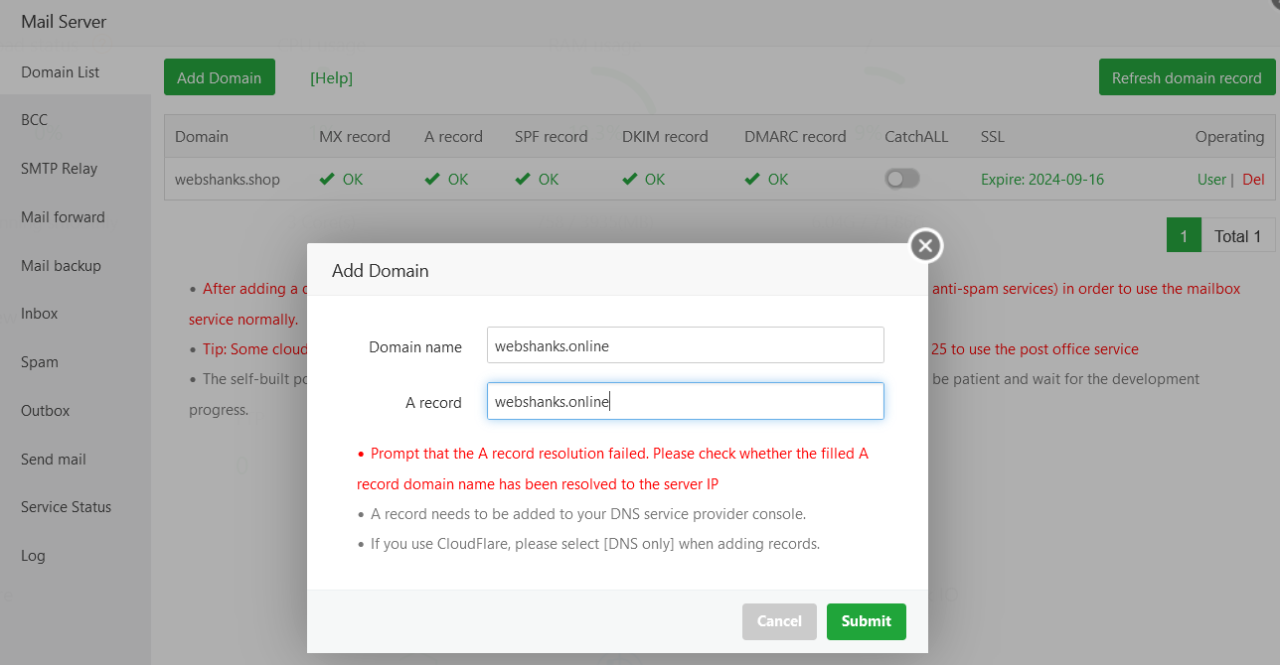Focus the Domain name input field
This screenshot has width=1280, height=665.
(686, 345)
